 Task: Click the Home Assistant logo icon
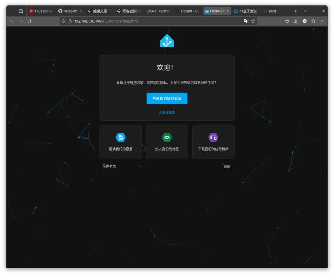point(167,41)
